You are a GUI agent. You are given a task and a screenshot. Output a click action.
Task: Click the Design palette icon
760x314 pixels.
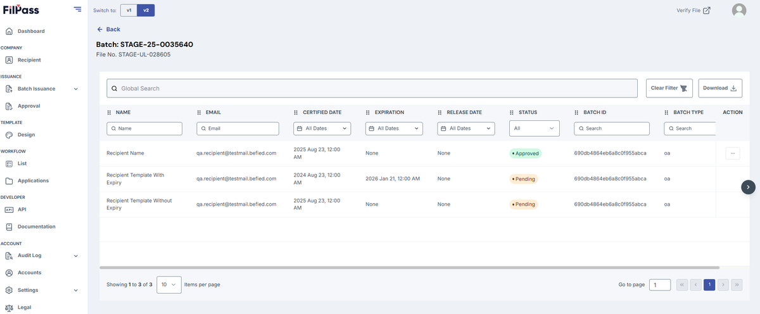(9, 135)
